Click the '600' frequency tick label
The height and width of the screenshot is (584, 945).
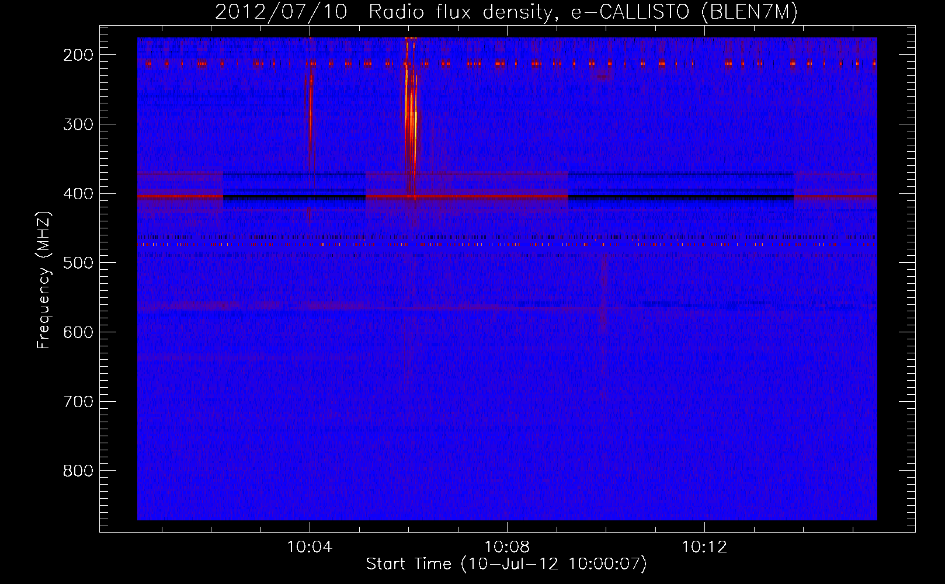pyautogui.click(x=78, y=332)
